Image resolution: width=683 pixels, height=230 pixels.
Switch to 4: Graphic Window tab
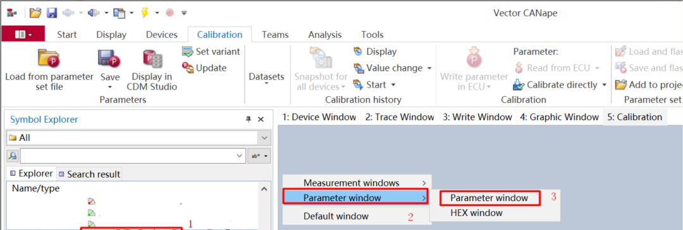(x=559, y=117)
